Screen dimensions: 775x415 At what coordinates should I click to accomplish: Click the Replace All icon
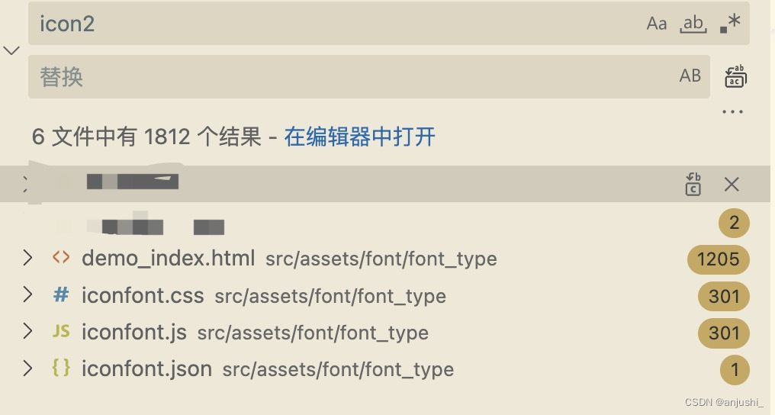pyautogui.click(x=735, y=76)
